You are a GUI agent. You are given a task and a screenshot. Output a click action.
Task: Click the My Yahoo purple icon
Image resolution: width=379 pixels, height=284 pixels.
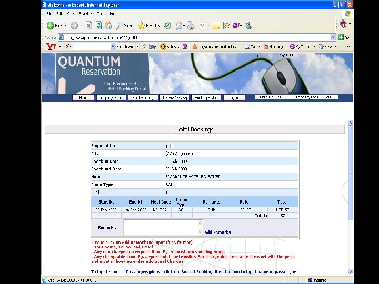[x=292, y=46]
